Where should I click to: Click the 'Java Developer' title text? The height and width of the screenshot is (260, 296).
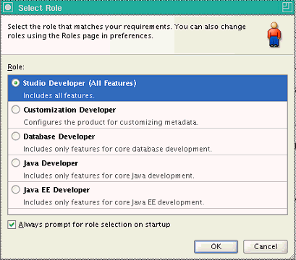tap(51, 163)
